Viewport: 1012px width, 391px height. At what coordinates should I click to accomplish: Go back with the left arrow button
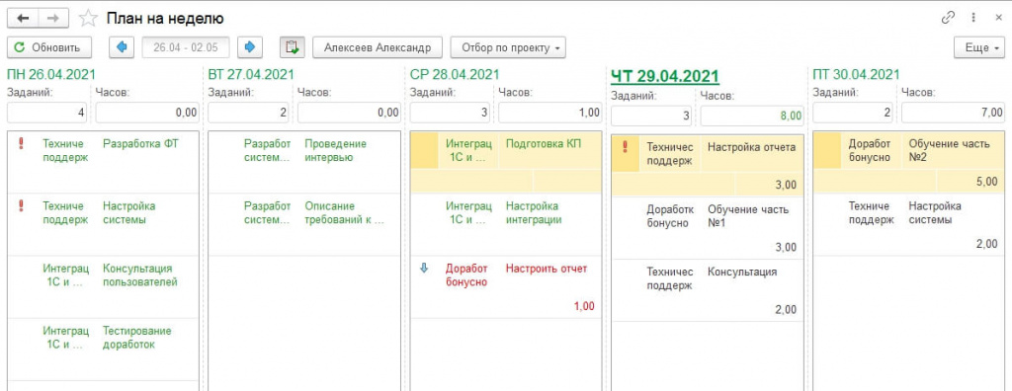(x=24, y=18)
